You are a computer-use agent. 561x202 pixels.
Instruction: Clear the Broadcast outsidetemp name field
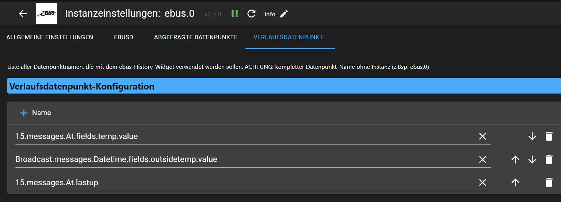[482, 159]
